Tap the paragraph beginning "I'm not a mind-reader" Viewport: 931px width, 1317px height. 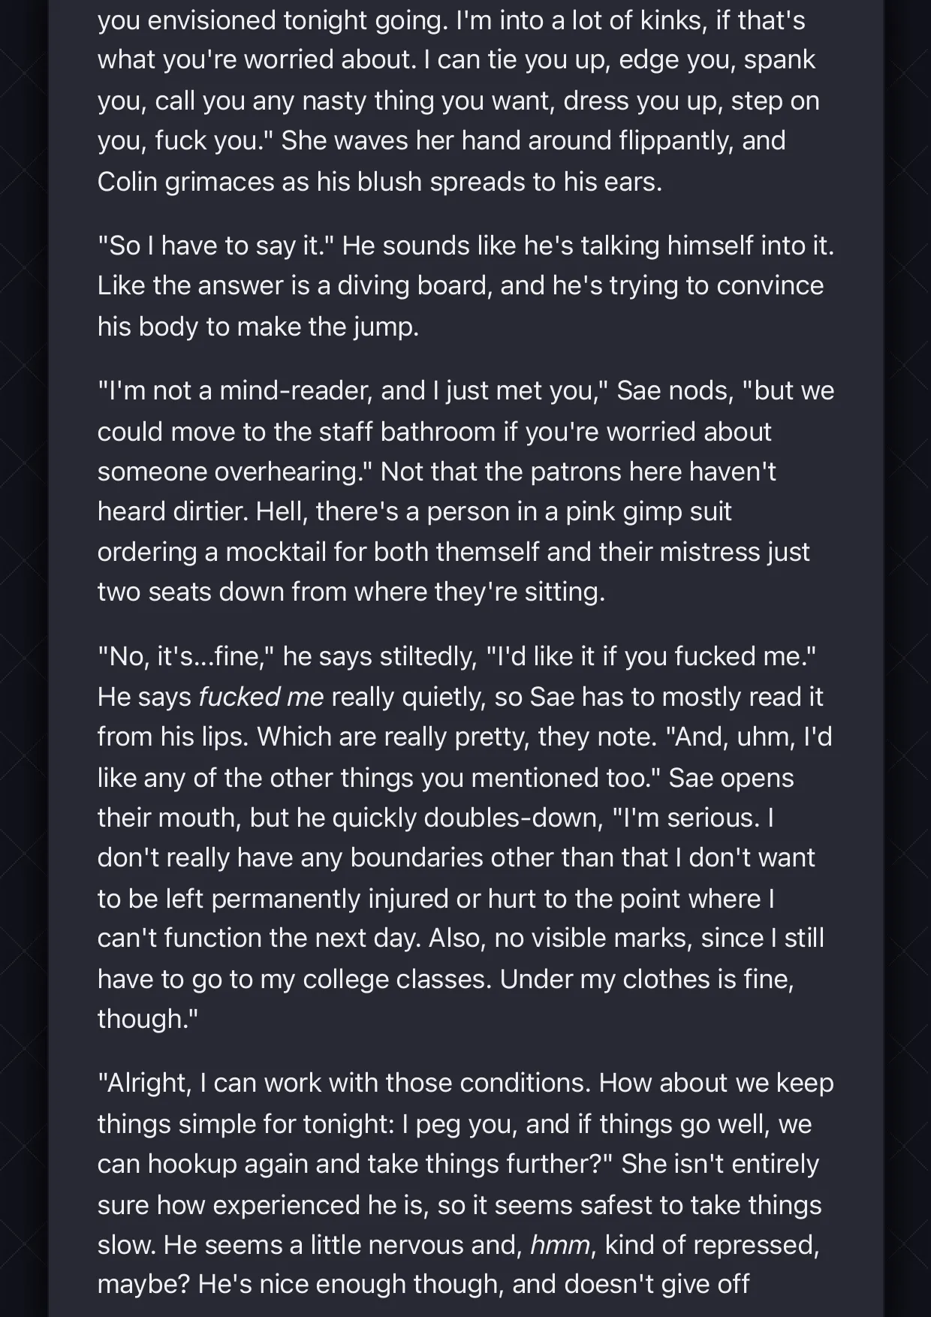(465, 491)
